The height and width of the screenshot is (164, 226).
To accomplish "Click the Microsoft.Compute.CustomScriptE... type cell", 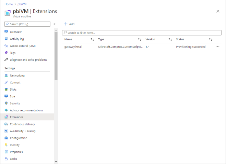I will click(x=121, y=47).
